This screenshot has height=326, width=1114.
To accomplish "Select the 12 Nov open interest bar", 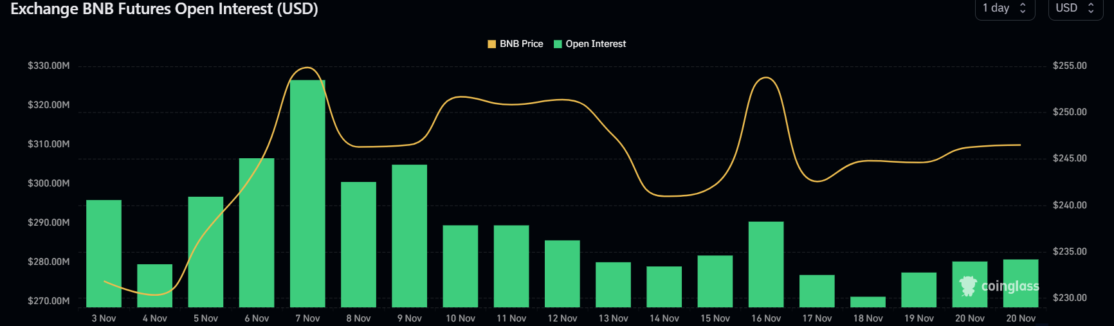I will pos(562,274).
